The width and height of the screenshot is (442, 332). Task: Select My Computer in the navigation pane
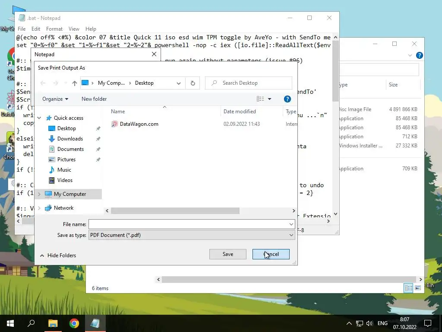tap(69, 194)
